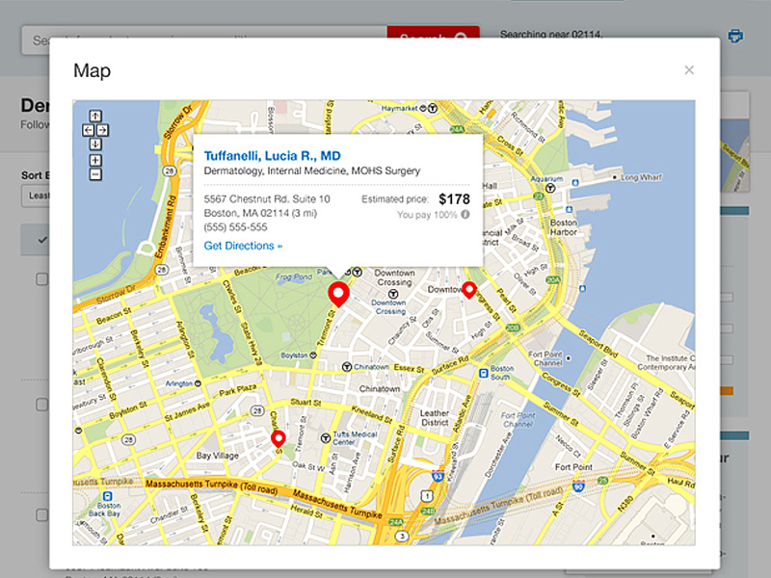The height and width of the screenshot is (578, 771).
Task: Click the Arlington station marker on map
Action: tap(198, 382)
